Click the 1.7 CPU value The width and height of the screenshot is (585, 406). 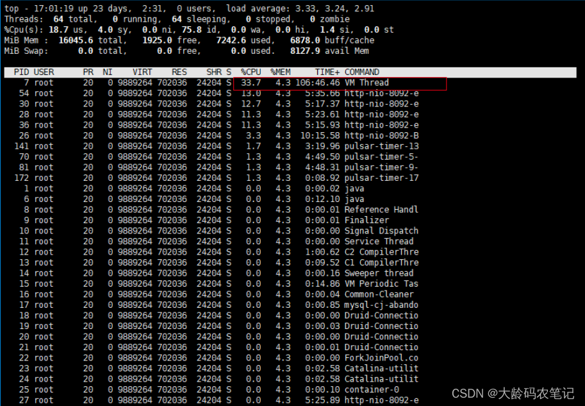(x=253, y=146)
